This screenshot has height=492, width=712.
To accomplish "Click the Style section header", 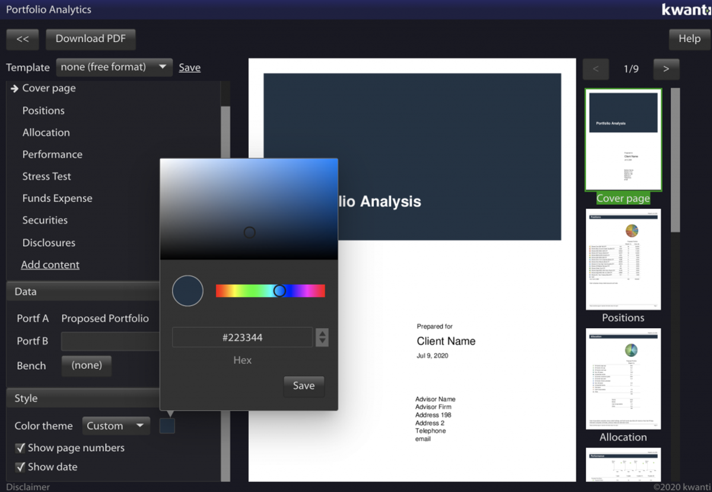I will click(83, 399).
